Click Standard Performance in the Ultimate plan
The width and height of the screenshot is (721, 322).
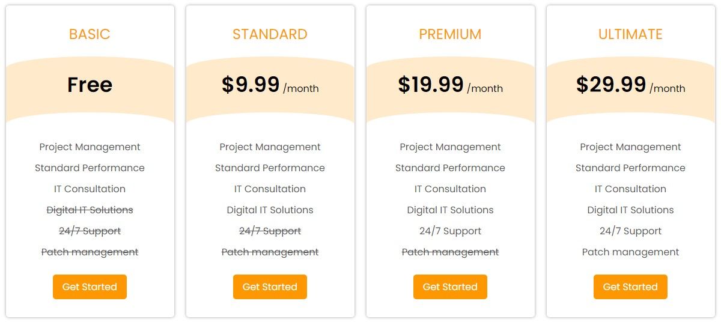point(630,168)
